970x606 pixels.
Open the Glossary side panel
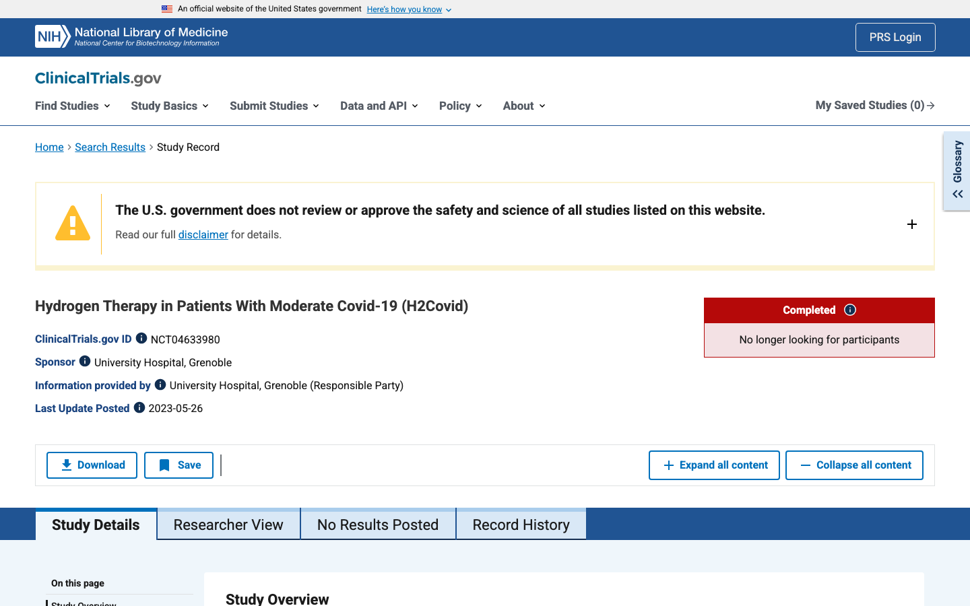957,171
